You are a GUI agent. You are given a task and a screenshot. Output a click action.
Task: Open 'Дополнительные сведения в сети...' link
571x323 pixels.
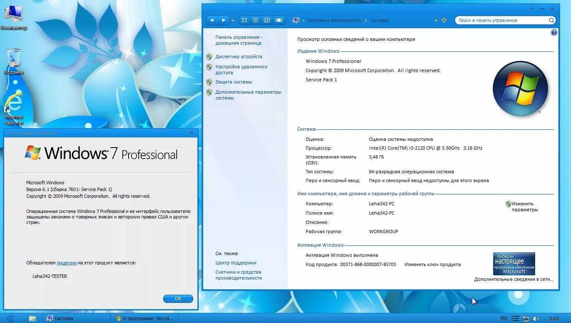click(x=514, y=279)
